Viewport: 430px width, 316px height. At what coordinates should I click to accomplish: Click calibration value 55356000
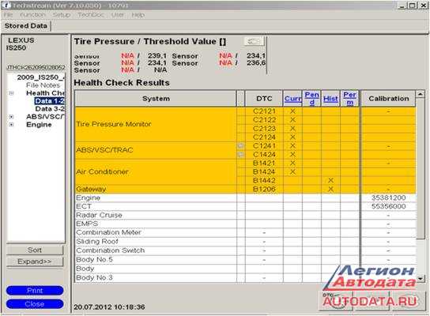[x=388, y=206]
